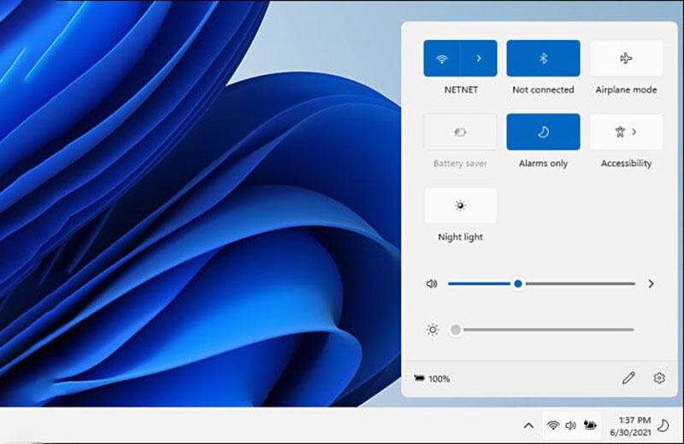Enable the Night light tile
The image size is (684, 444).
pyautogui.click(x=460, y=205)
